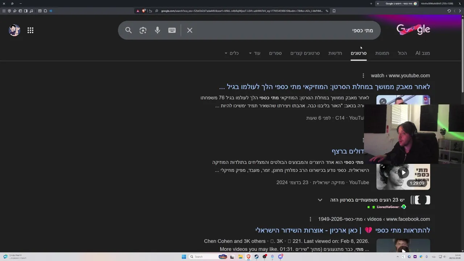Image resolution: width=464 pixels, height=261 pixels.
Task: Go back to previous page
Action: 460,11
